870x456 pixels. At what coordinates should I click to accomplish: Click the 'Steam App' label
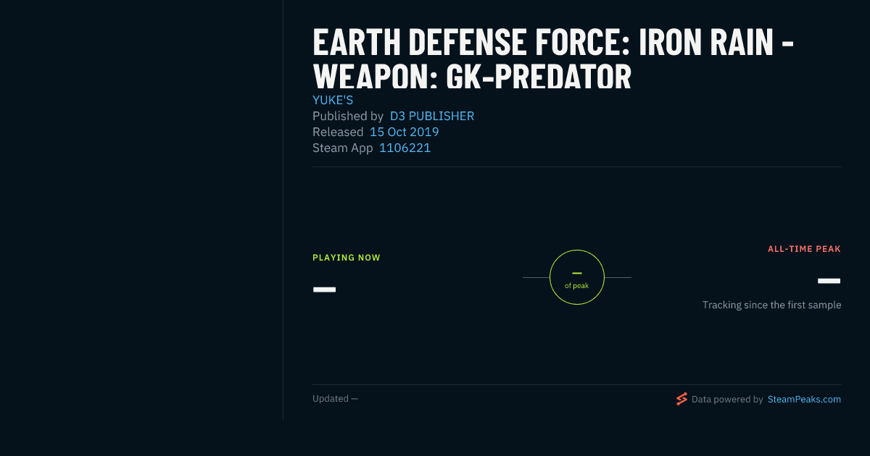343,148
